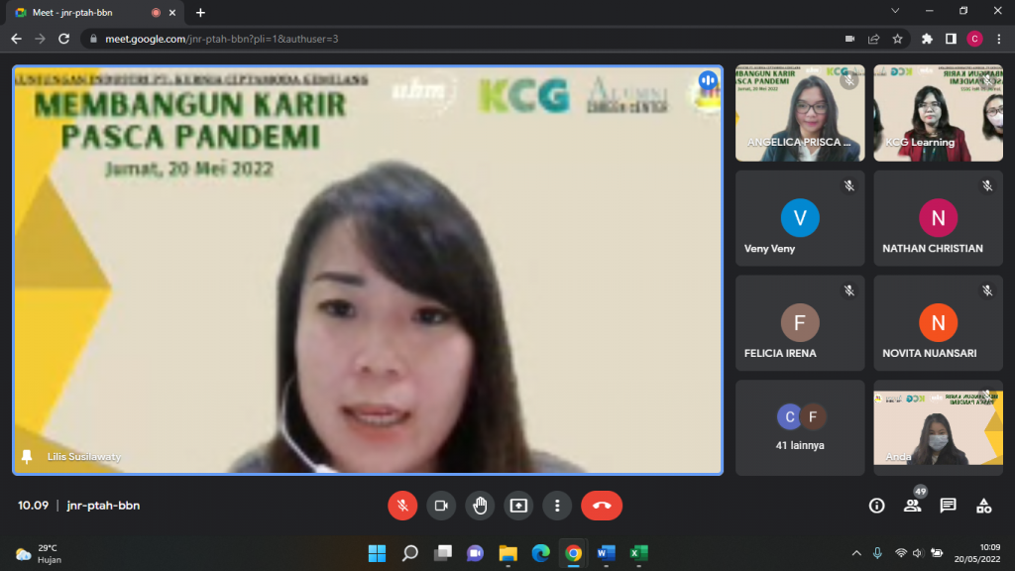1015x571 pixels.
Task: Toggle the camera button off
Action: click(441, 506)
